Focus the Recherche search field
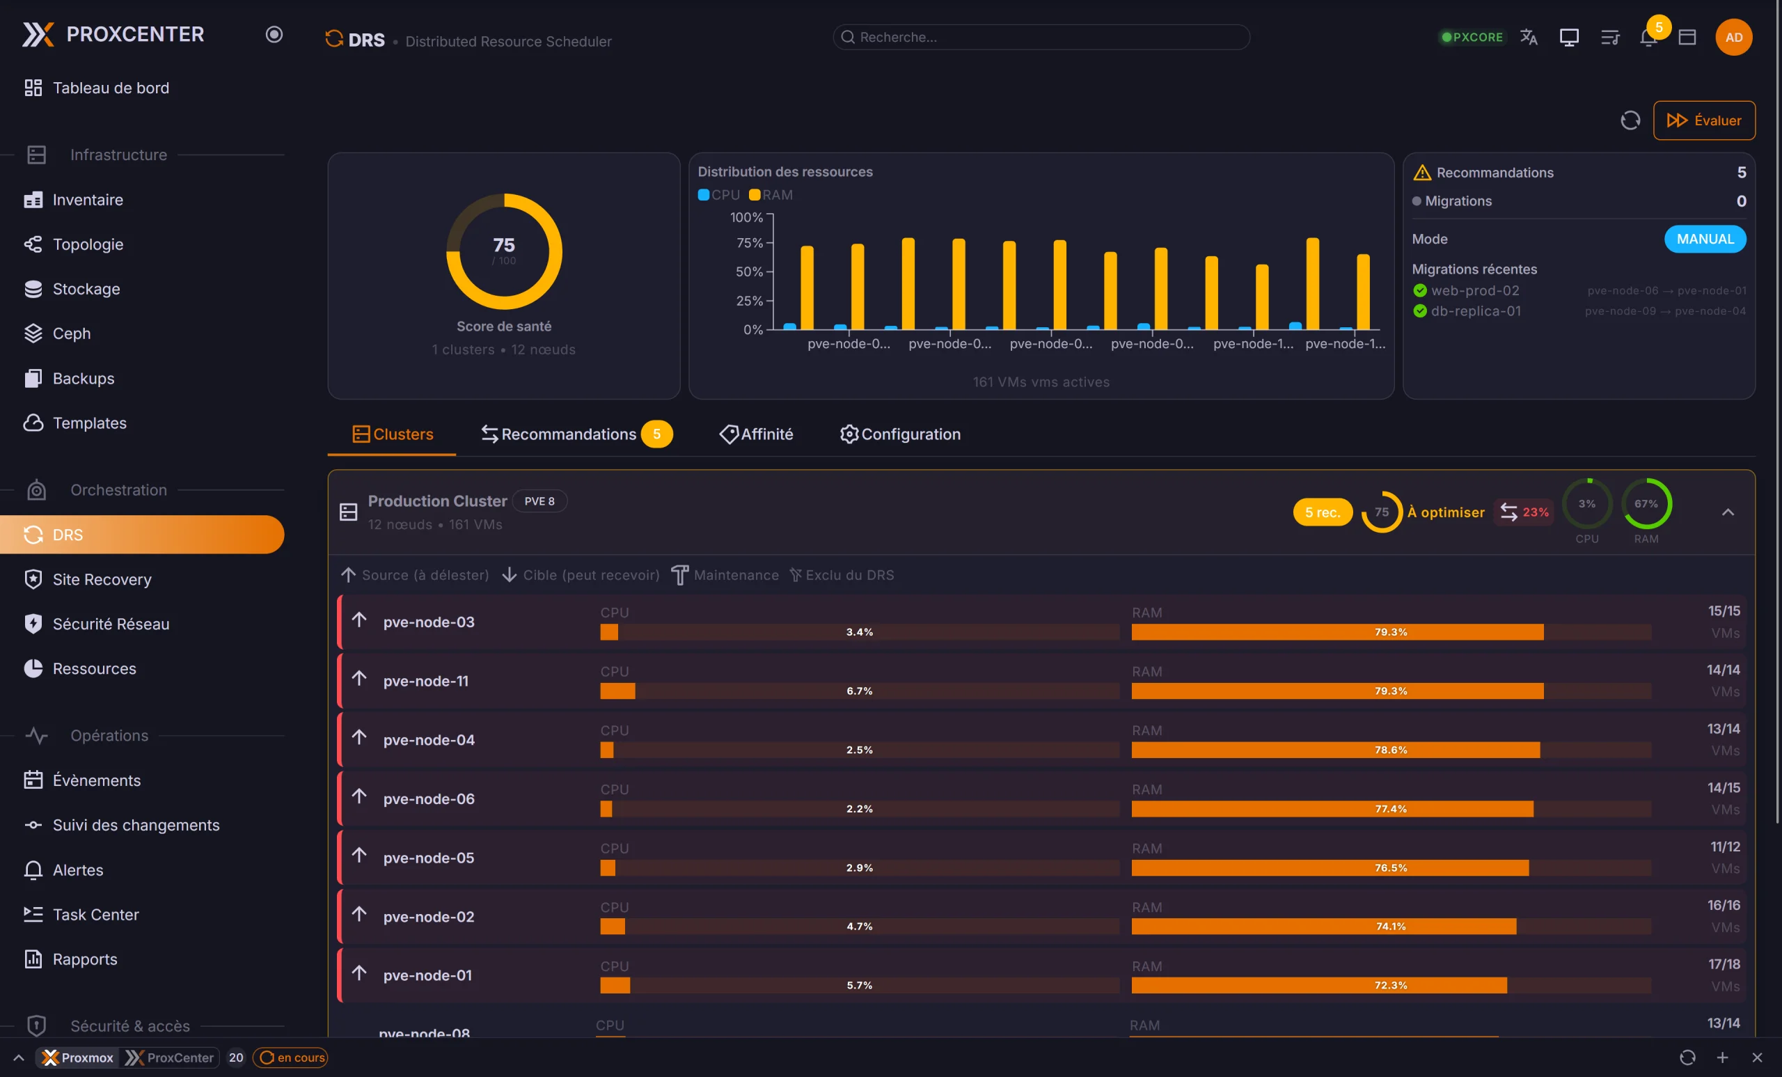 pyautogui.click(x=1041, y=37)
